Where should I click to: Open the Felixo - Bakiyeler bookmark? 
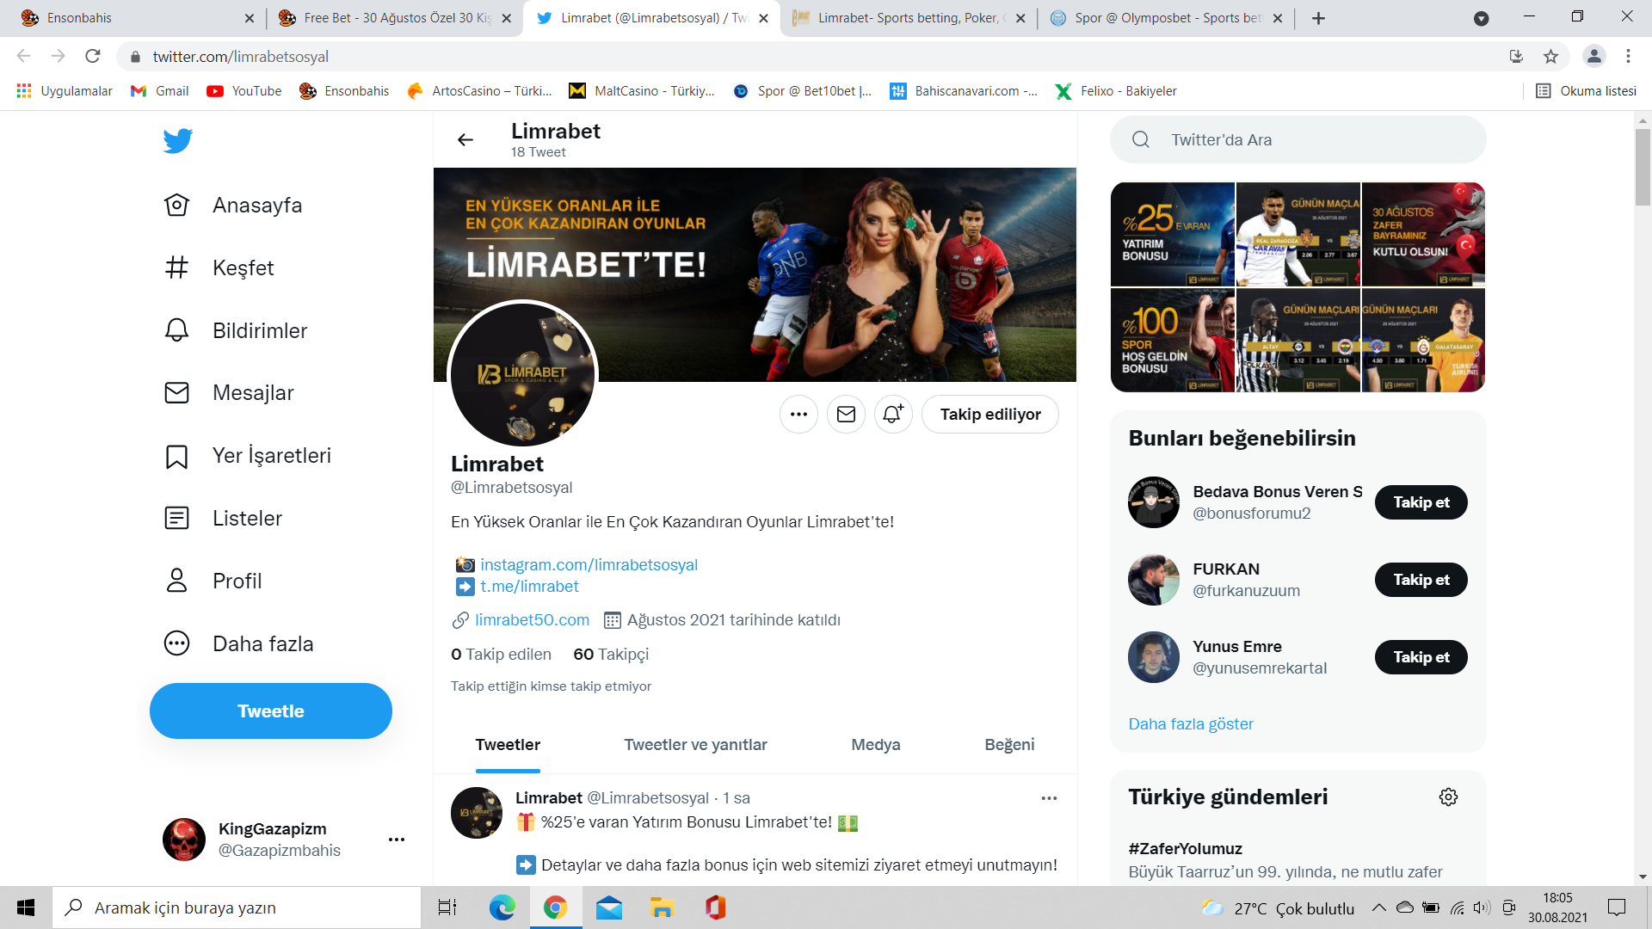click(x=1116, y=91)
